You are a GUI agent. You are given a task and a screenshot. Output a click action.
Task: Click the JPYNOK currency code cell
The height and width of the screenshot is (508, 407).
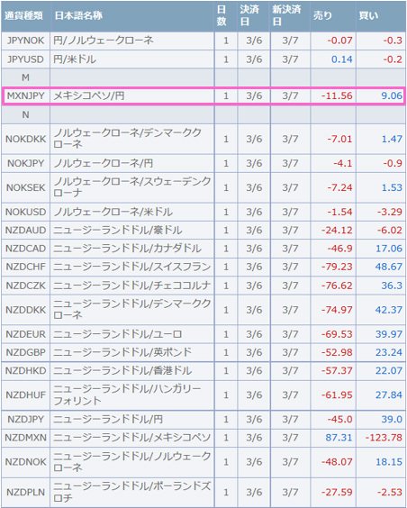pos(25,41)
